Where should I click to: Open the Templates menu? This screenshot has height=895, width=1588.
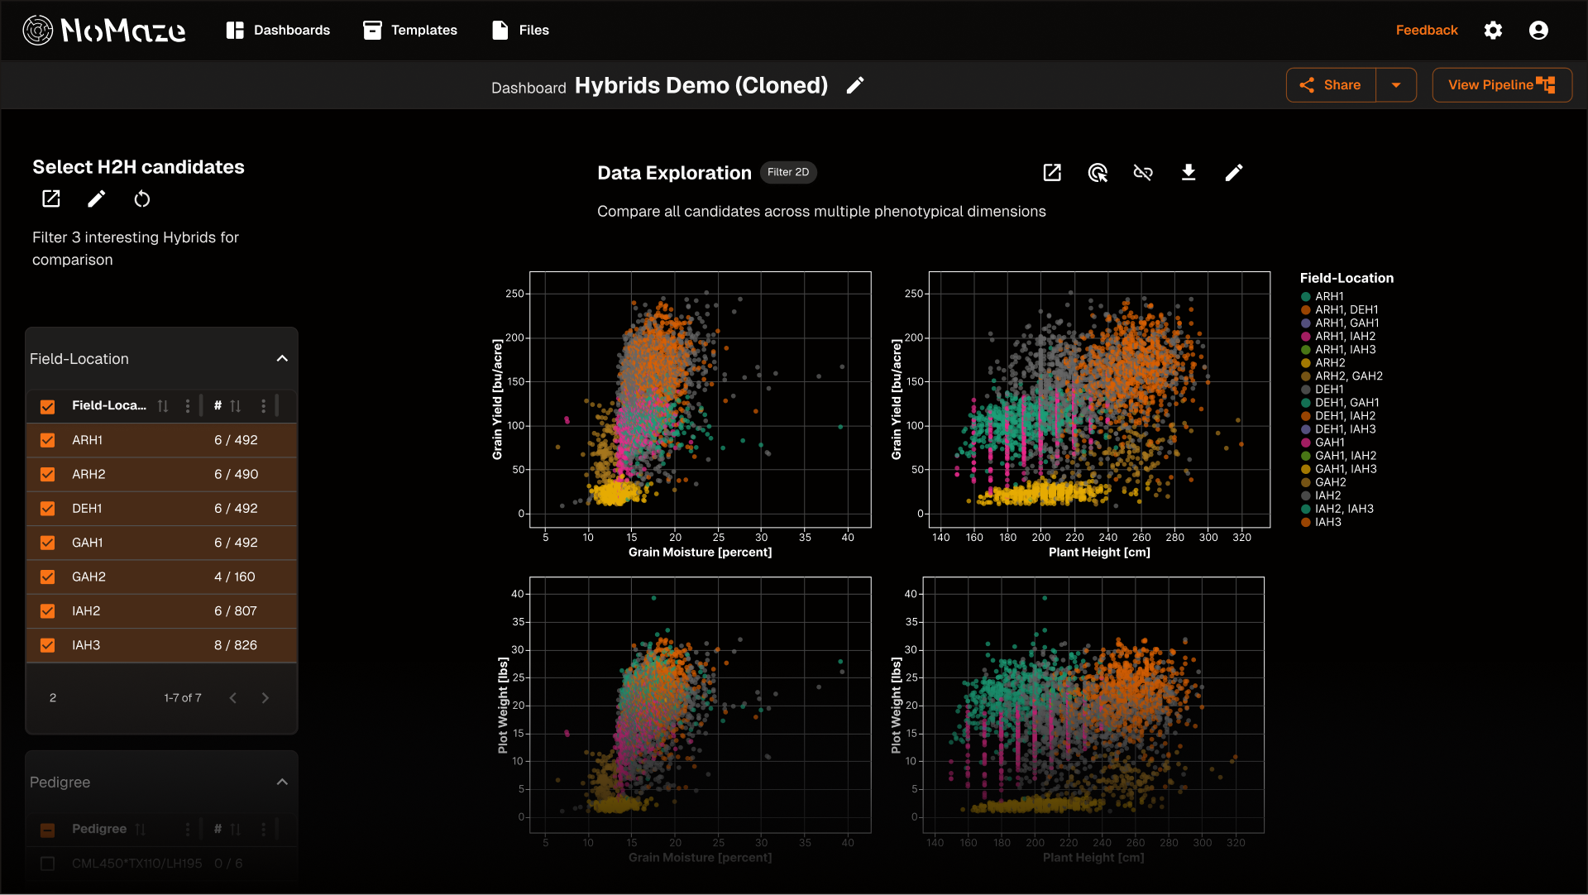click(x=410, y=30)
